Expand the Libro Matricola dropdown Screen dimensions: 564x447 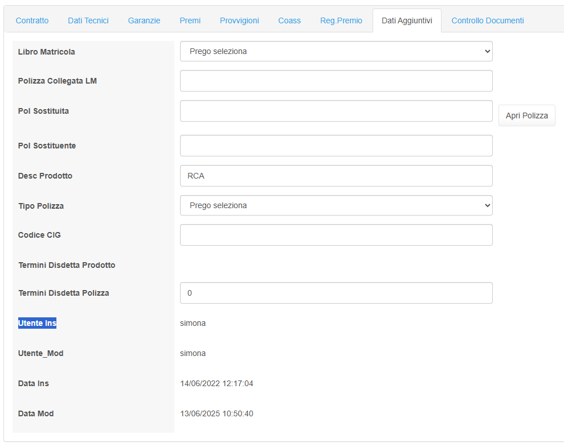[x=336, y=51]
